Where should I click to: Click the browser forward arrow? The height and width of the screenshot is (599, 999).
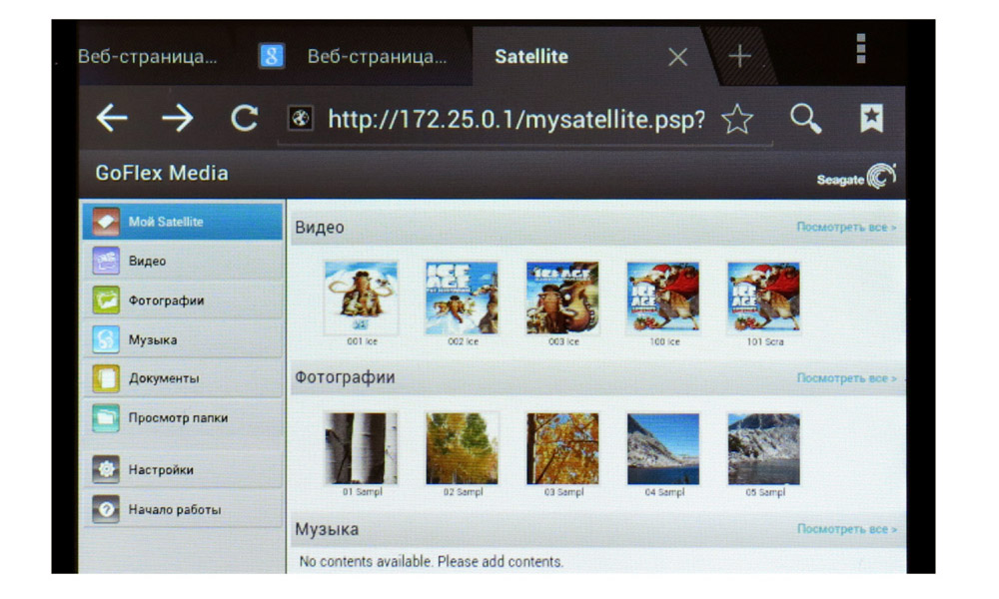point(177,119)
